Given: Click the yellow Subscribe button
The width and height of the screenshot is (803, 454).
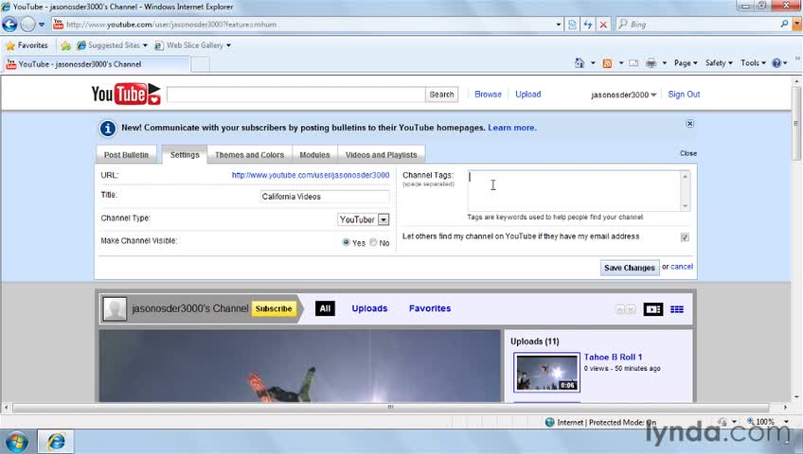Looking at the screenshot, I should pyautogui.click(x=274, y=308).
